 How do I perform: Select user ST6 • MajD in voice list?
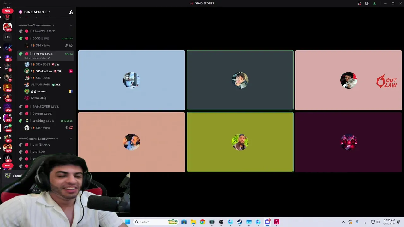point(49,78)
